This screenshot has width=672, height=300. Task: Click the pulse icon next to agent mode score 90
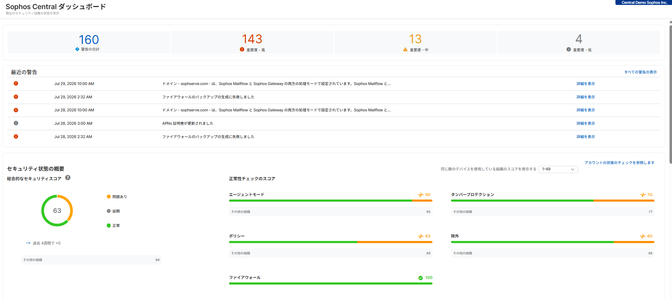point(420,195)
